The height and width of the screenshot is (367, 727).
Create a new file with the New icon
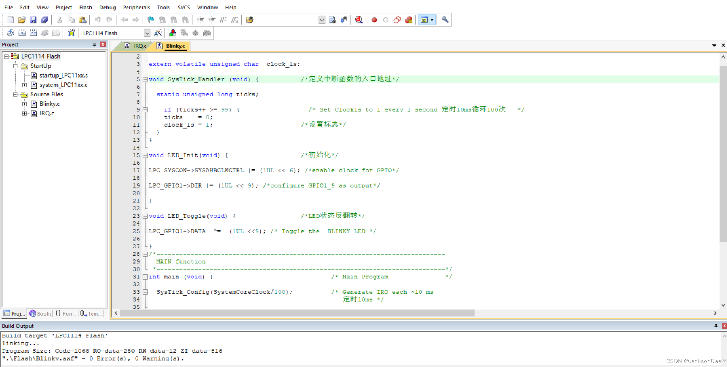coord(11,20)
